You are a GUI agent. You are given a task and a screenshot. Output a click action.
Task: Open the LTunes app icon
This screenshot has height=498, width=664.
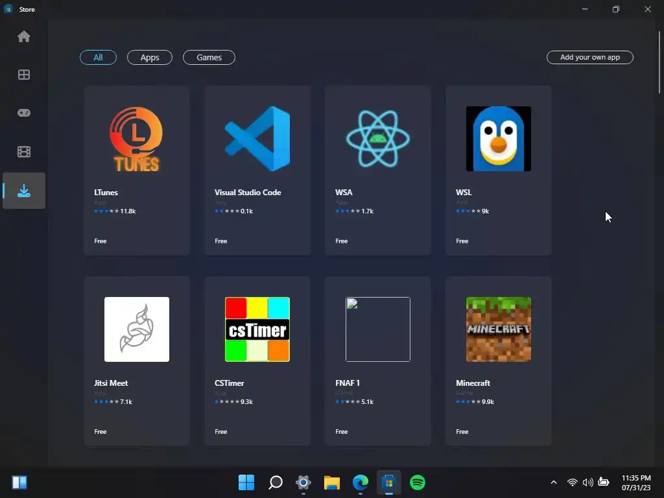point(136,139)
